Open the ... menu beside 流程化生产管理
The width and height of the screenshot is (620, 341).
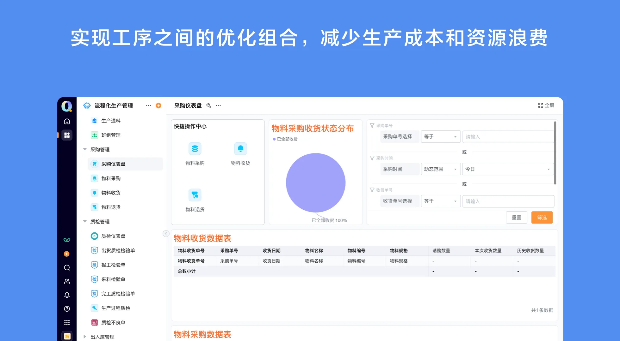click(x=148, y=105)
